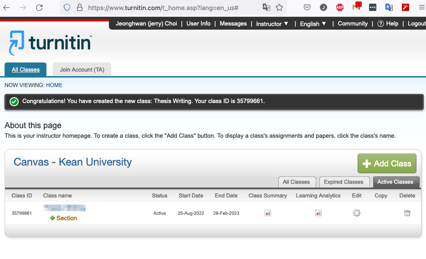Open the Pocket save icon
Viewport: 426px width, 259px height.
coord(307,8)
